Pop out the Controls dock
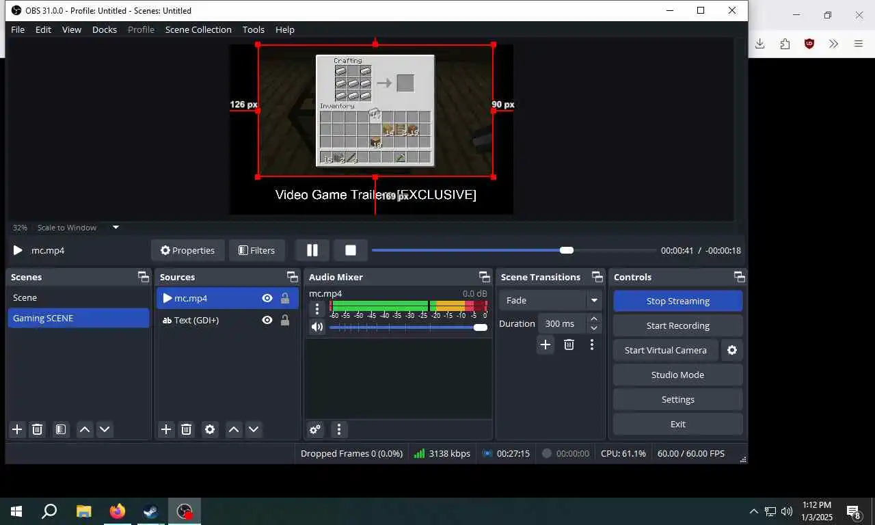This screenshot has height=525, width=875. click(739, 277)
